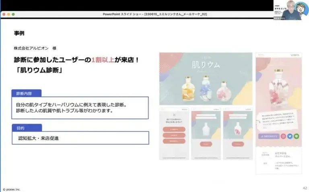Click the line 自分の肌タイプをハーバリウムに例えて表現した診断。
Viewport: 309px width, 192px height.
pyautogui.click(x=71, y=105)
